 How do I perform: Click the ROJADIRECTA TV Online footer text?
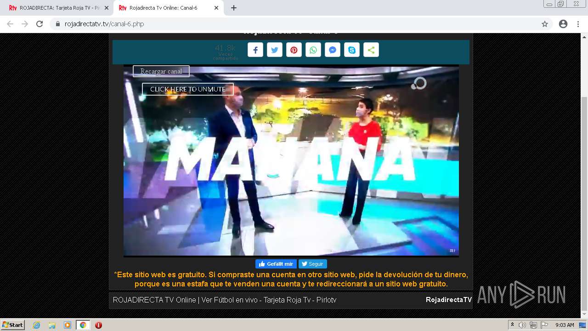coord(225,300)
